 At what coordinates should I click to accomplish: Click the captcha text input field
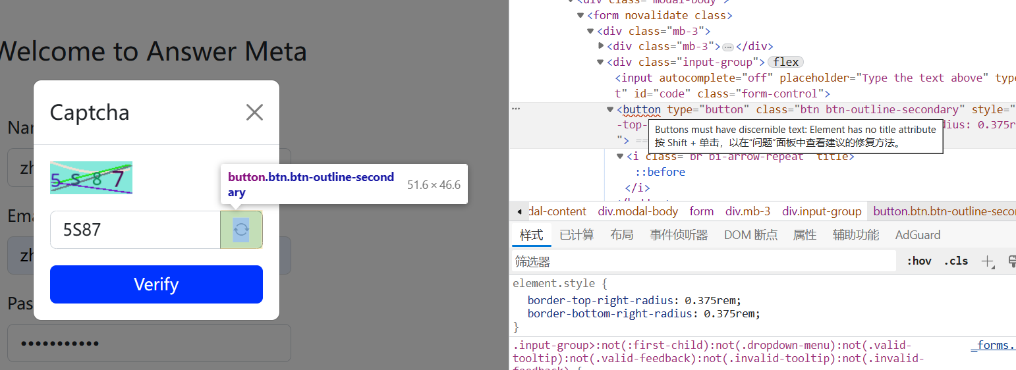click(135, 230)
